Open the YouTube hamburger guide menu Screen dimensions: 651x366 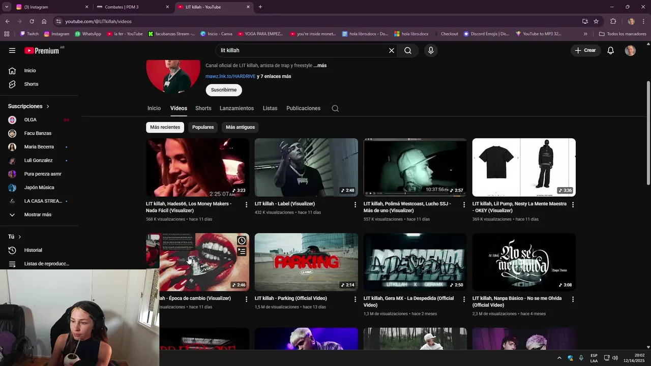(x=12, y=50)
